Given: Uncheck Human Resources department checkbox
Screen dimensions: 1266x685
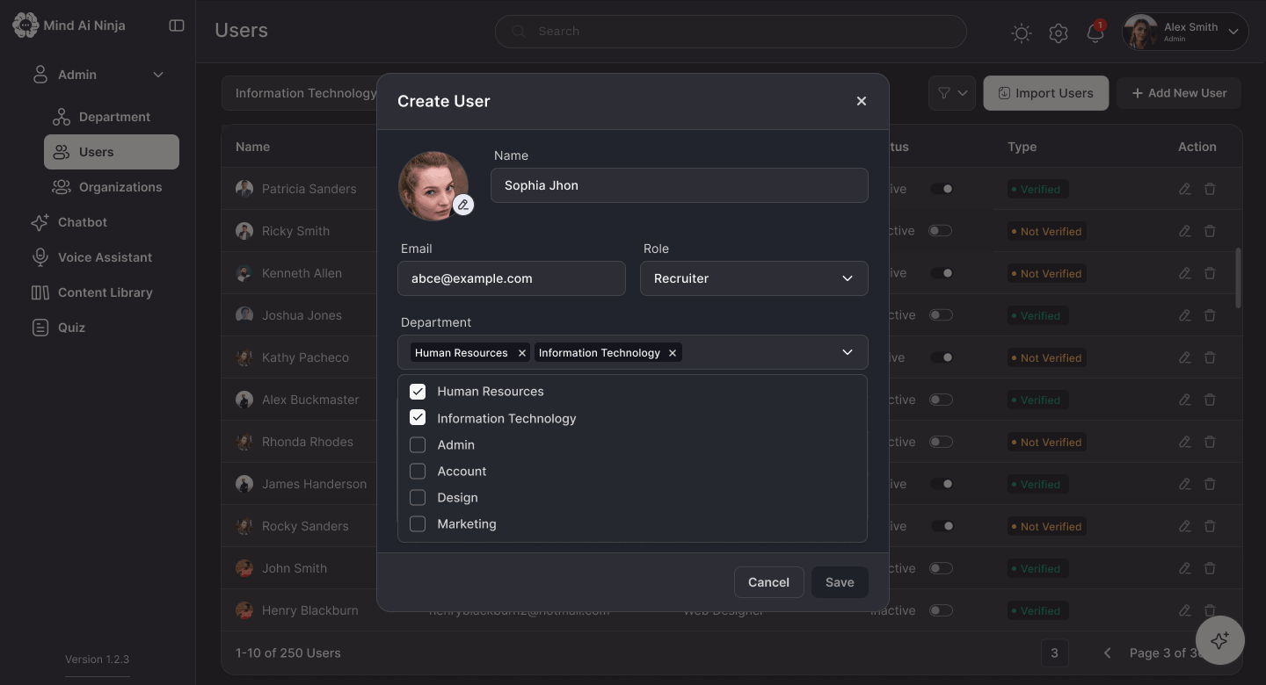Looking at the screenshot, I should point(418,392).
